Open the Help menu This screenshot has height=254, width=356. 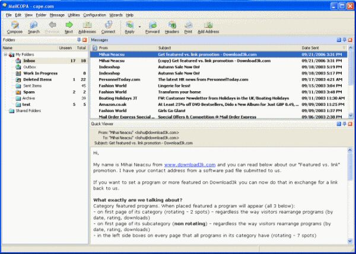point(129,15)
